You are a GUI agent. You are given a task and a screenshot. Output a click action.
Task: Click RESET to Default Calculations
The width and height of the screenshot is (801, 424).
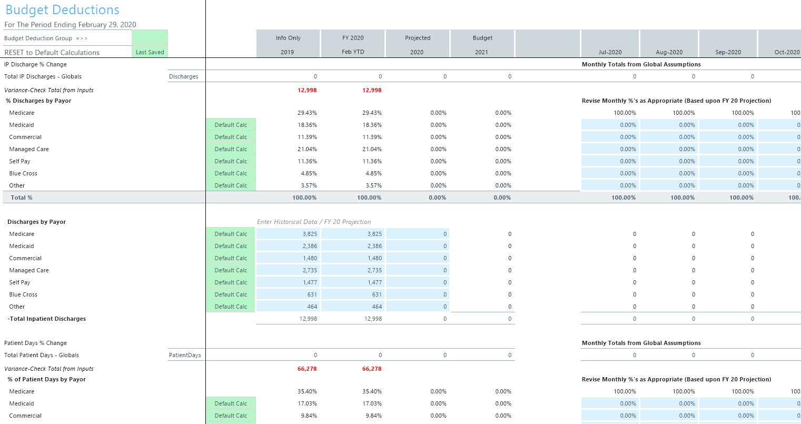[x=52, y=52]
